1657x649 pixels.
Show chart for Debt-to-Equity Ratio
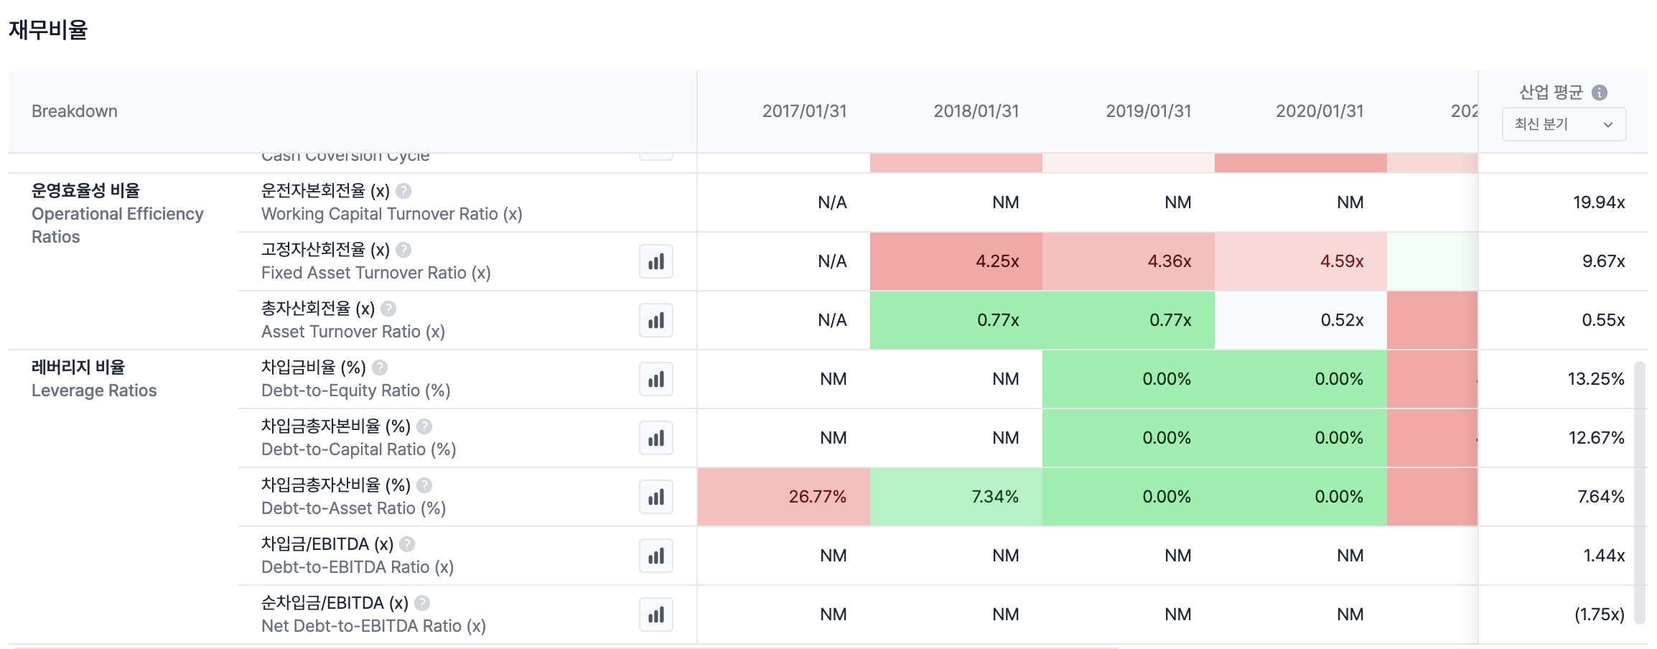(655, 380)
